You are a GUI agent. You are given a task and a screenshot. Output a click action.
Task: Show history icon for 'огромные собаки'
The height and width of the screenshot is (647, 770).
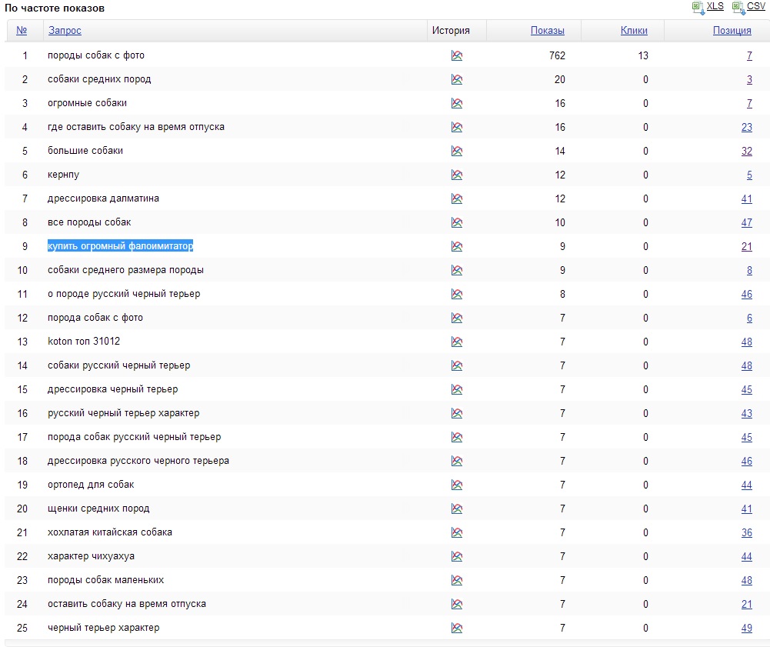click(x=457, y=103)
